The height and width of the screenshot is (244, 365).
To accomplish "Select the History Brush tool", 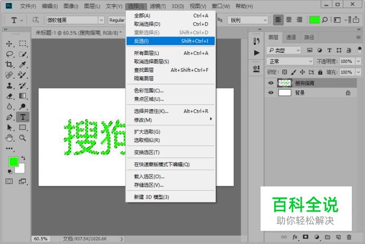I will click(x=23, y=86).
